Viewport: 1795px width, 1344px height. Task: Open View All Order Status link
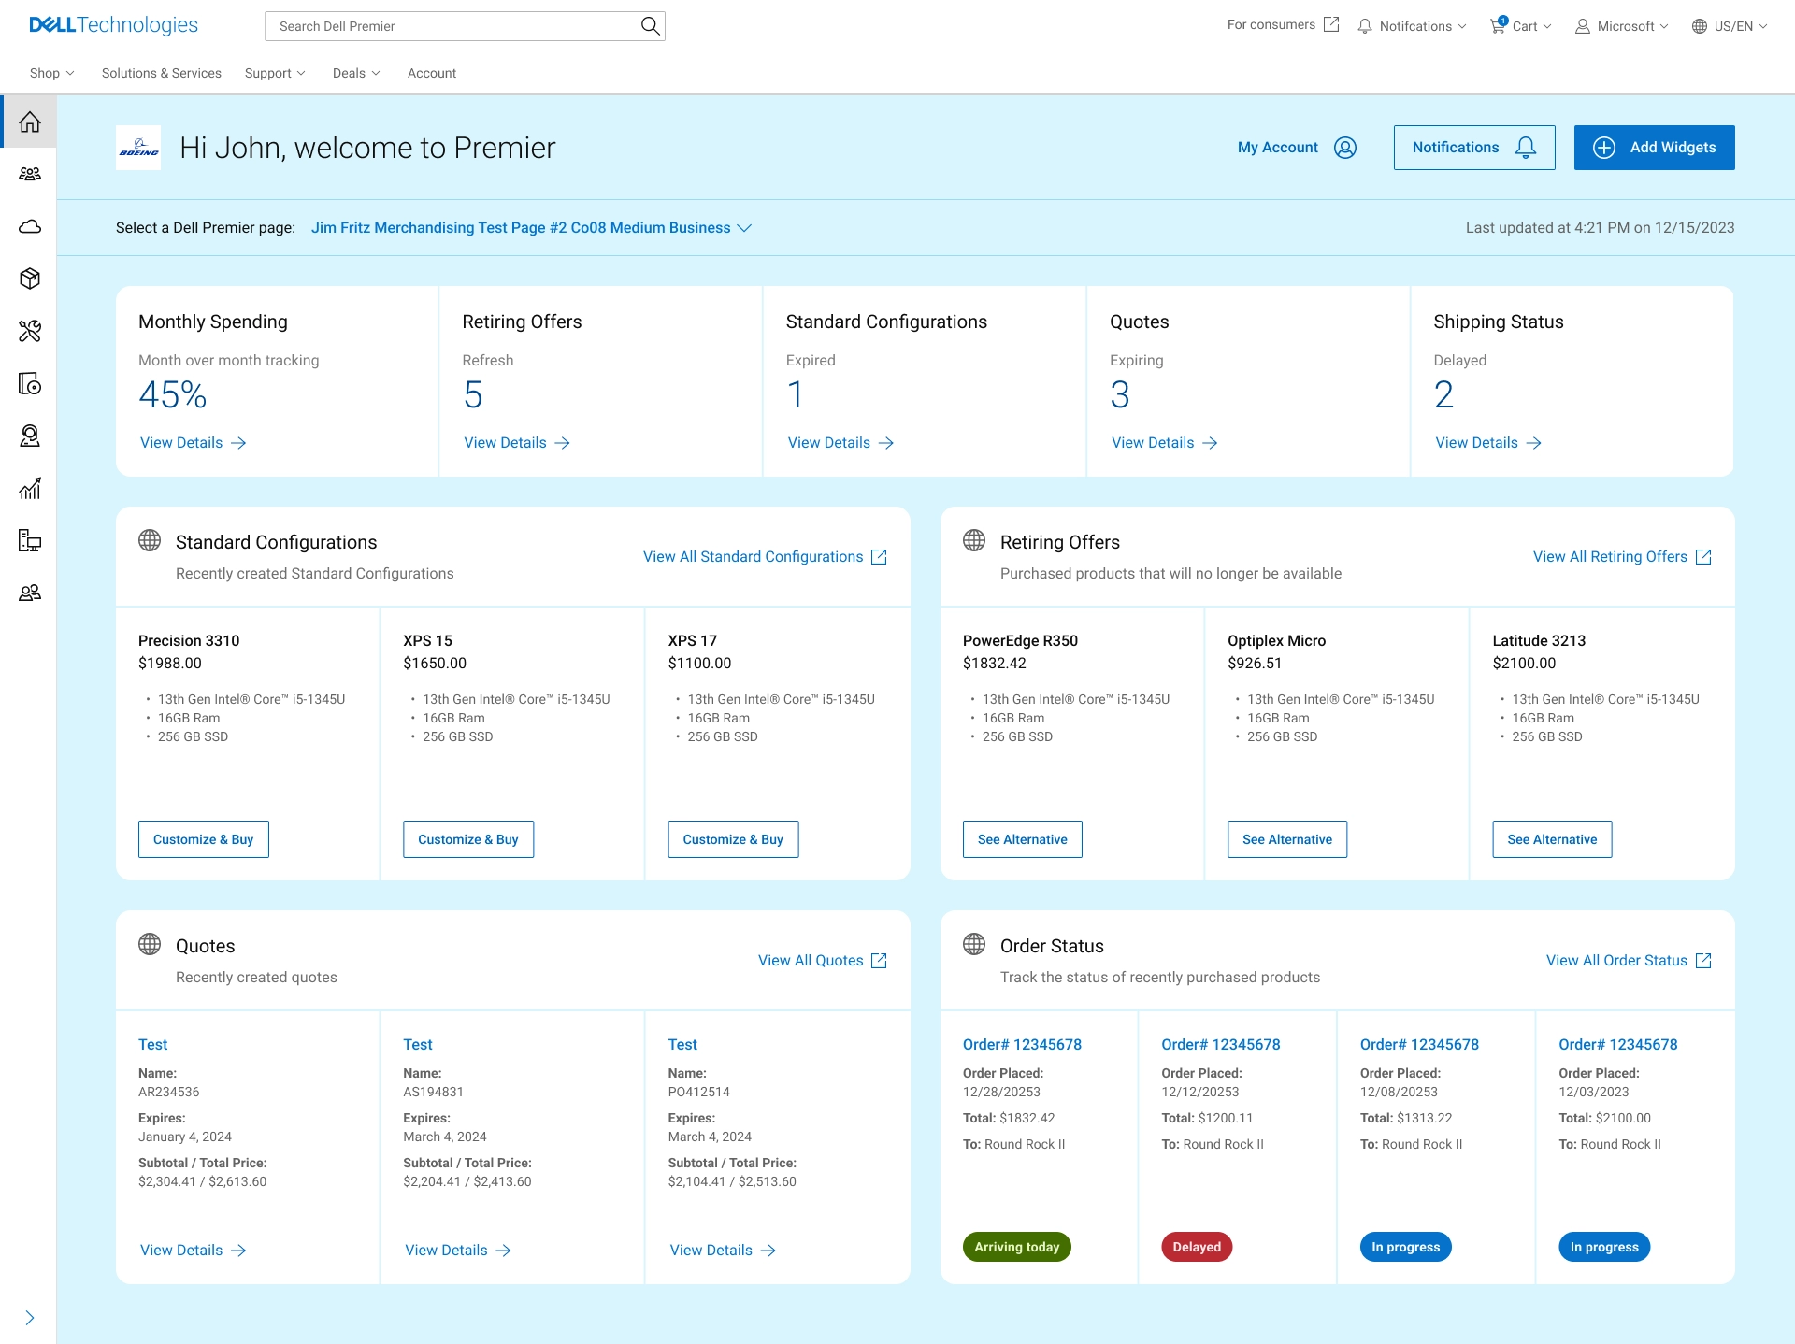tap(1629, 961)
